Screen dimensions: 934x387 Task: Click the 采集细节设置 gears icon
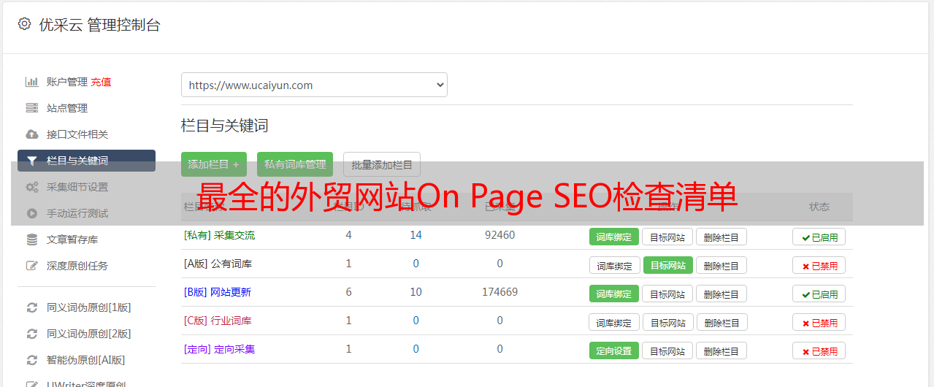[x=31, y=187]
